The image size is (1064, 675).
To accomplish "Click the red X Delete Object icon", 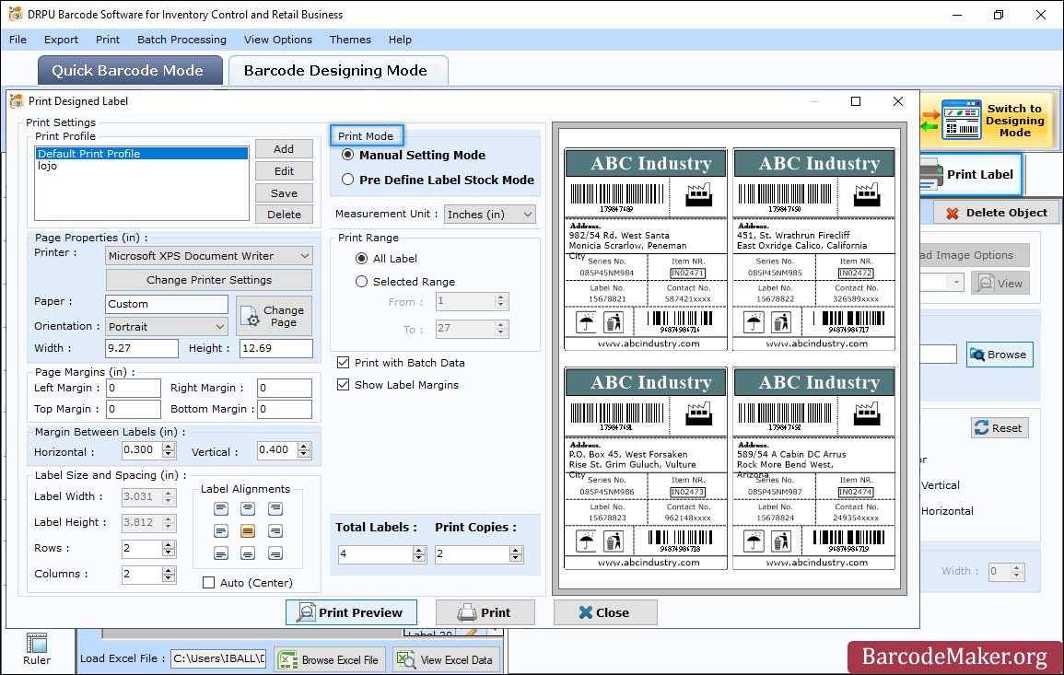I will click(953, 213).
